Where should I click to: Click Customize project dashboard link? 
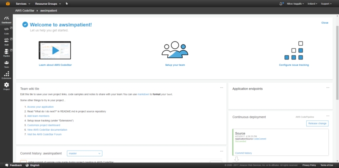pyautogui.click(x=44, y=125)
